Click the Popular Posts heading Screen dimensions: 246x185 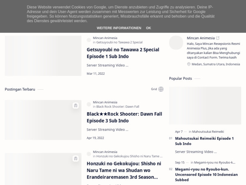[180, 79]
